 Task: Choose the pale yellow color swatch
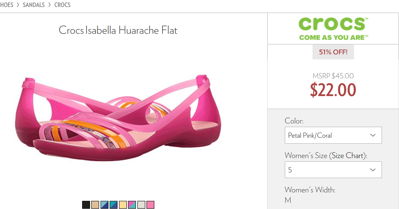pyautogui.click(x=123, y=205)
